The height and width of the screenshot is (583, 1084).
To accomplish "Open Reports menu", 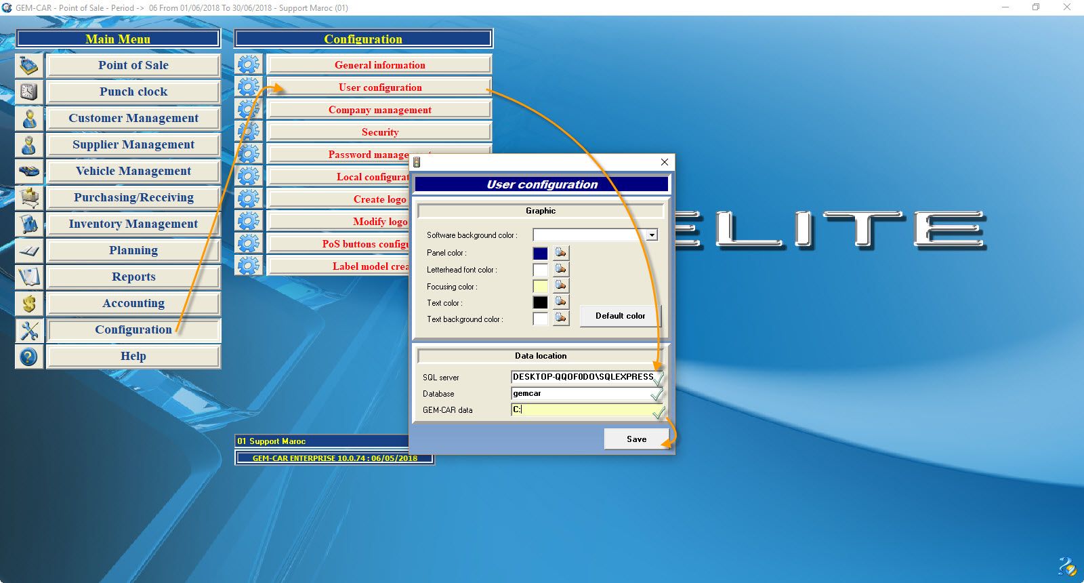I will (x=133, y=277).
